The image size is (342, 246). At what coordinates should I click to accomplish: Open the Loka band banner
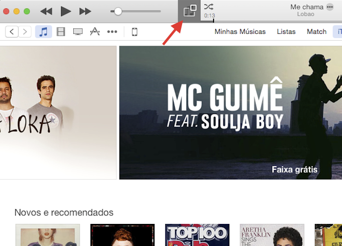pyautogui.click(x=58, y=112)
